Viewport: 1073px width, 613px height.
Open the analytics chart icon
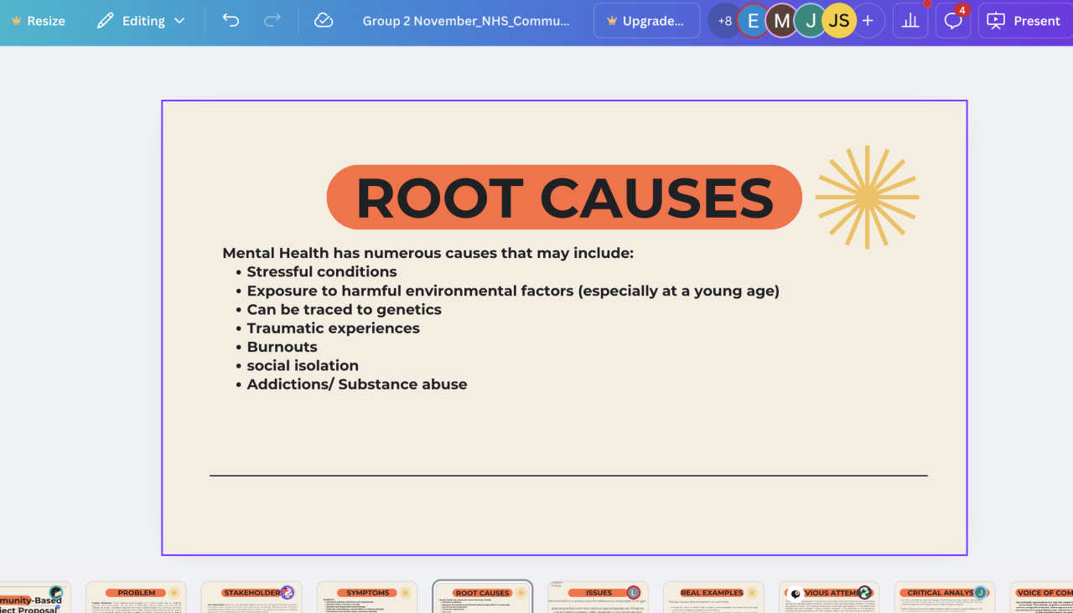pyautogui.click(x=910, y=21)
